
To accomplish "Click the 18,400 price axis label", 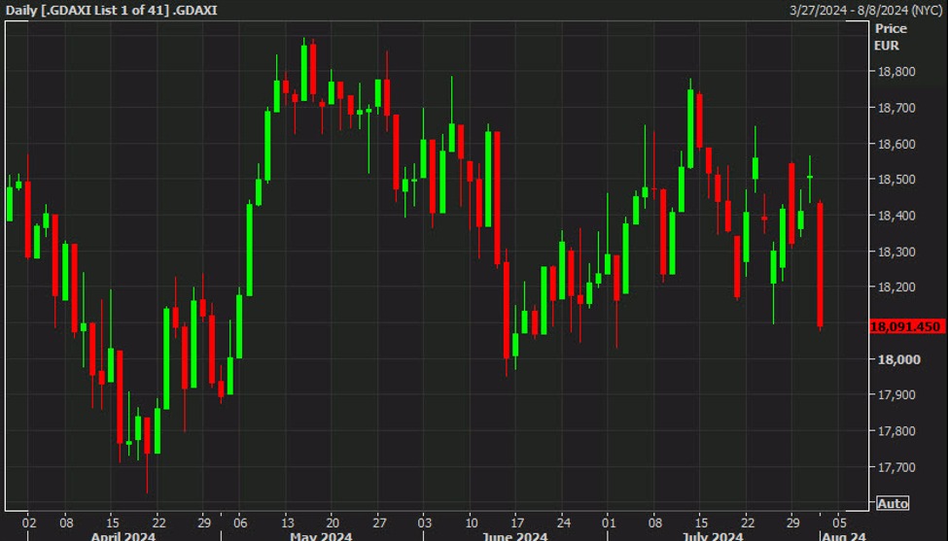I will pos(896,216).
